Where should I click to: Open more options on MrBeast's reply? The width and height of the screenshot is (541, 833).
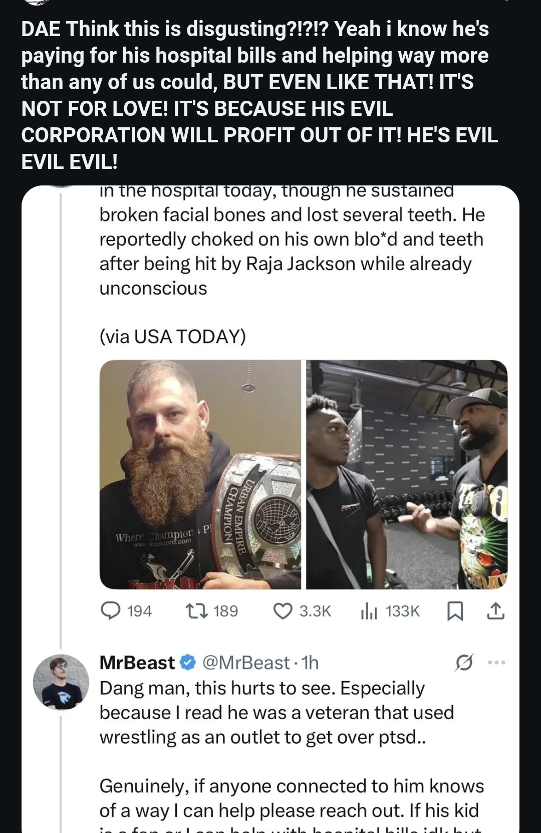click(496, 663)
